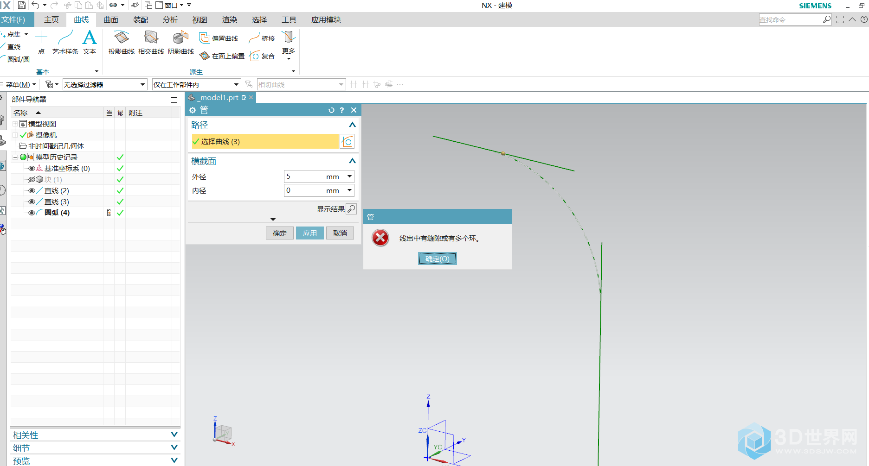Select the Text (文本) tool
Image resolution: width=869 pixels, height=466 pixels.
(x=90, y=43)
